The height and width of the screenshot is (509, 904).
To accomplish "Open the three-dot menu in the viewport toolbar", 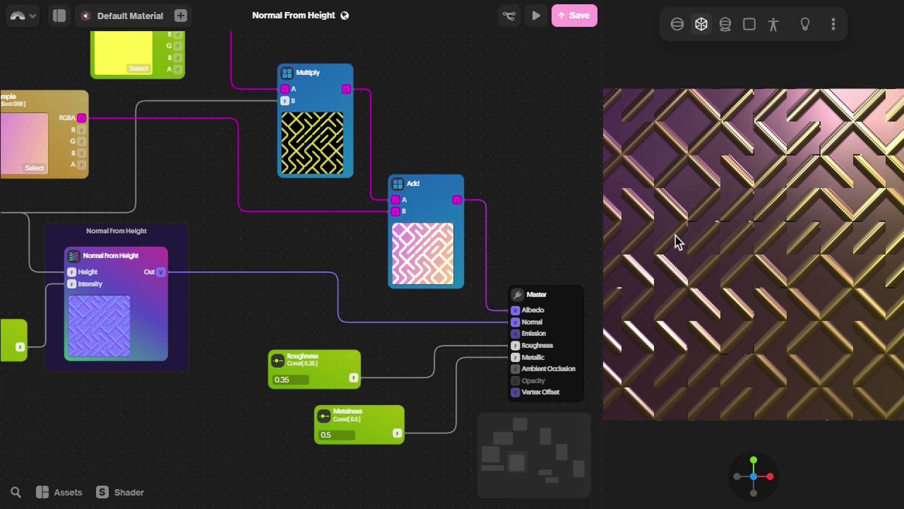I will (833, 24).
